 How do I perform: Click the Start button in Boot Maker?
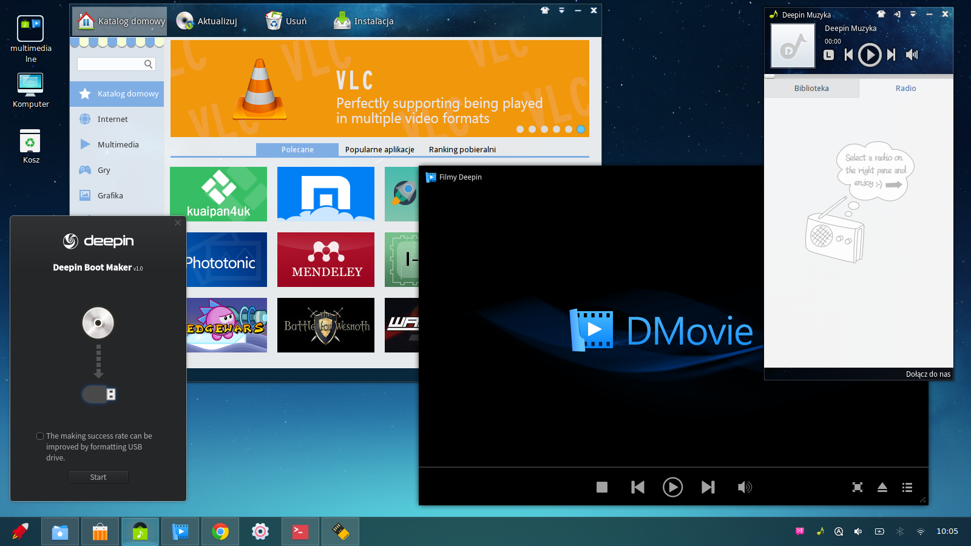98,477
